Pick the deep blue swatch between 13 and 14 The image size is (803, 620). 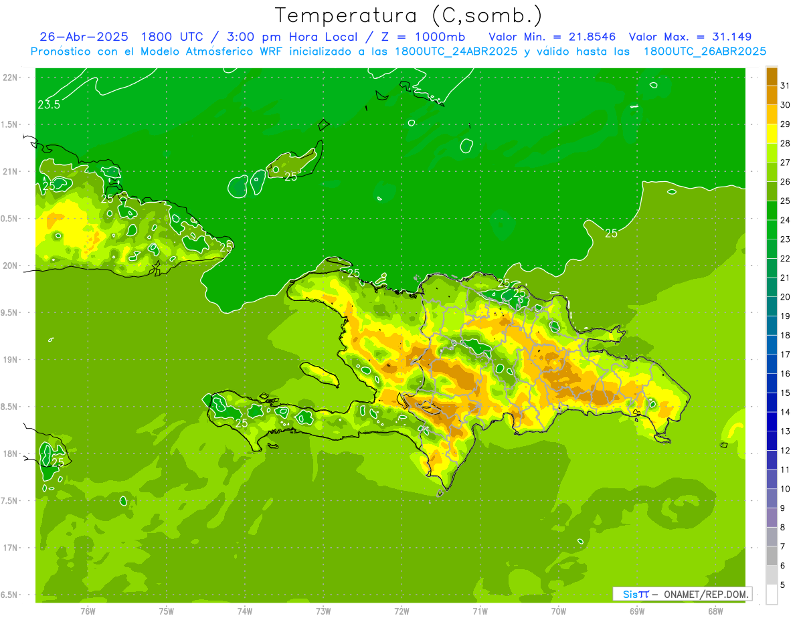tap(772, 421)
